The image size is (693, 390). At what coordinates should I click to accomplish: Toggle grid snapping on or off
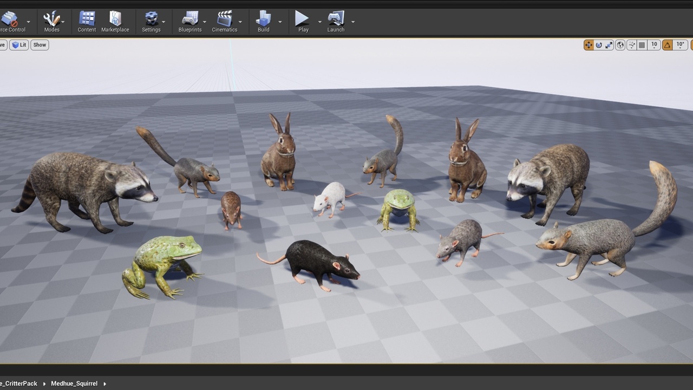642,45
